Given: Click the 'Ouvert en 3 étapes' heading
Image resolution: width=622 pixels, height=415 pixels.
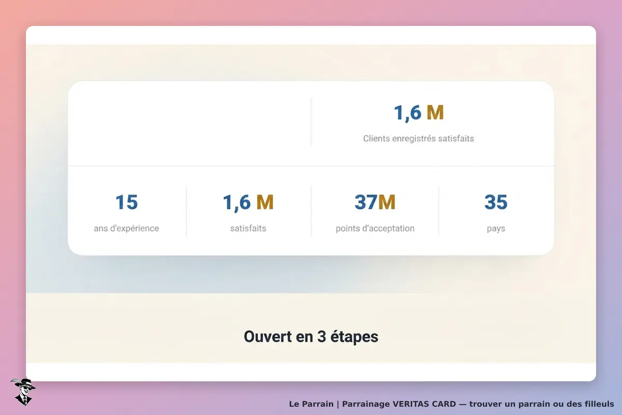Looking at the screenshot, I should pyautogui.click(x=311, y=337).
